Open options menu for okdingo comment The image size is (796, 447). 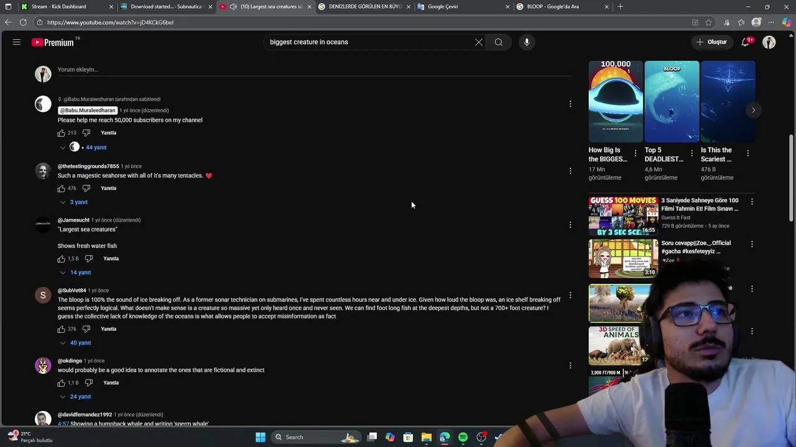click(570, 366)
